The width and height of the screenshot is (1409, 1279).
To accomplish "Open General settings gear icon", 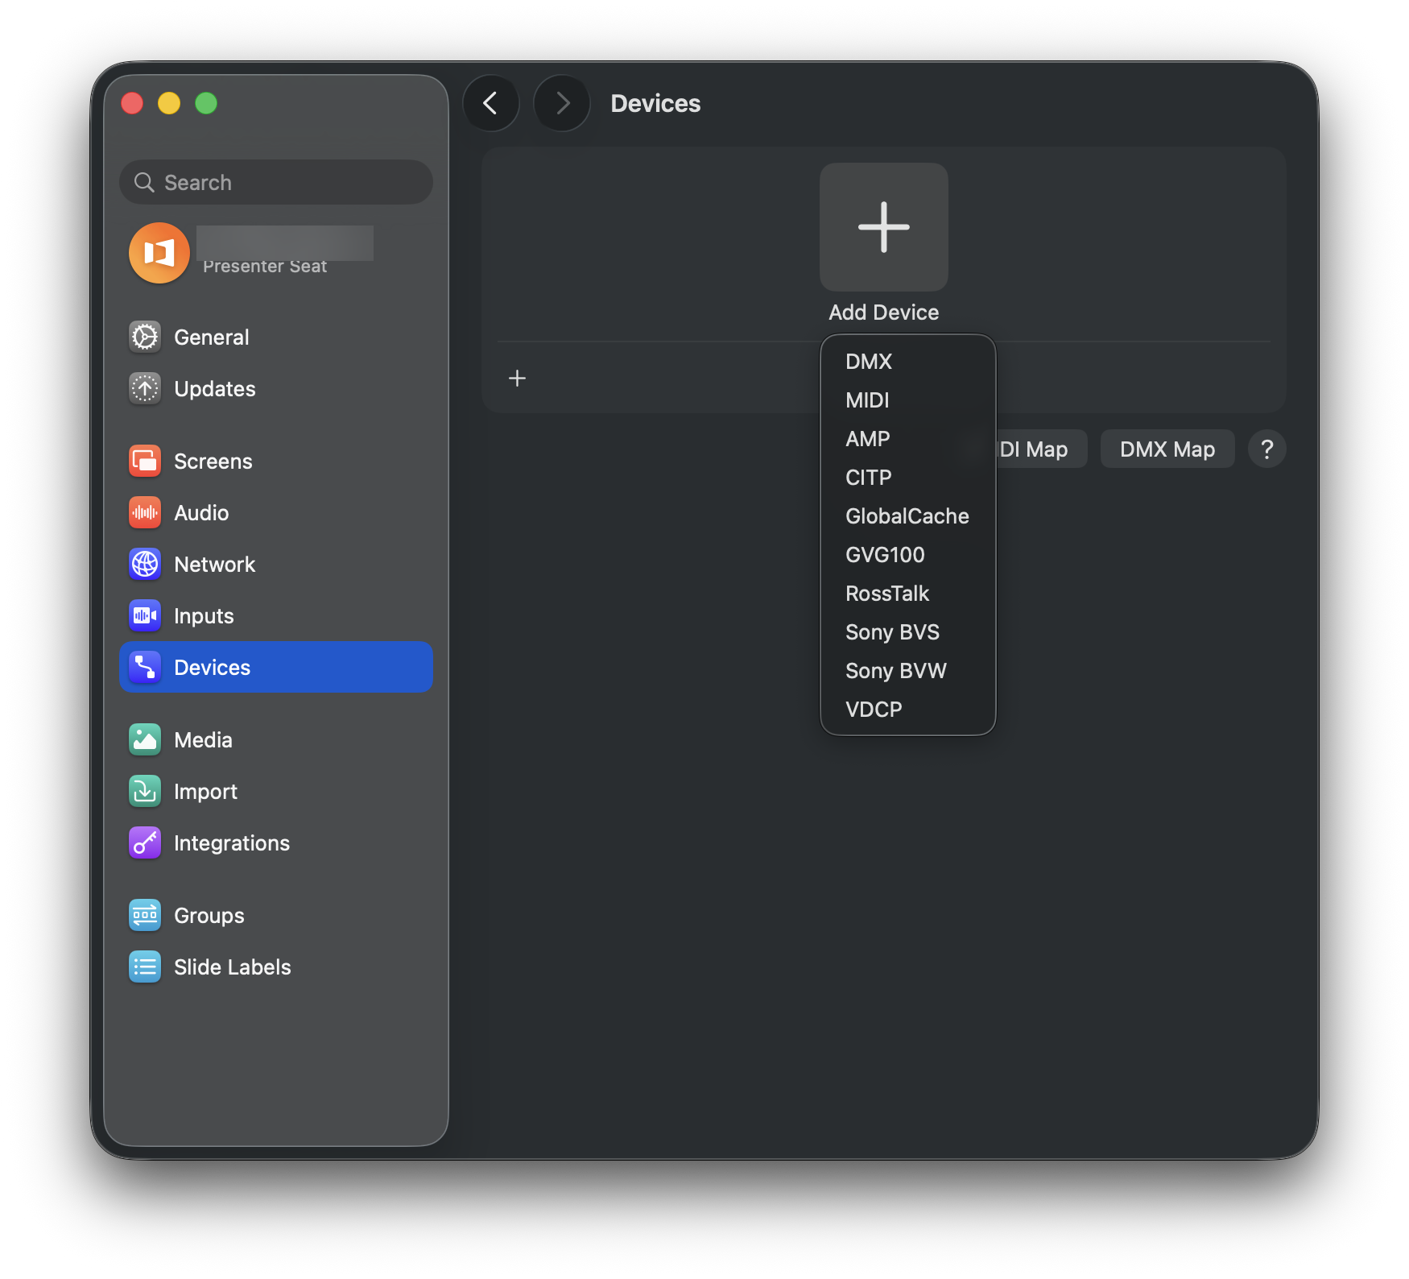I will coord(145,337).
